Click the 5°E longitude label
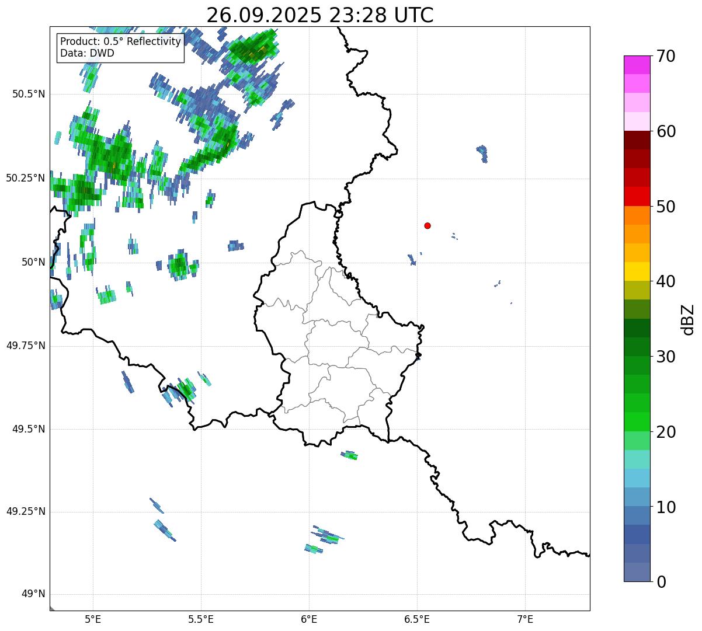Image resolution: width=702 pixels, height=631 pixels. coord(93,619)
